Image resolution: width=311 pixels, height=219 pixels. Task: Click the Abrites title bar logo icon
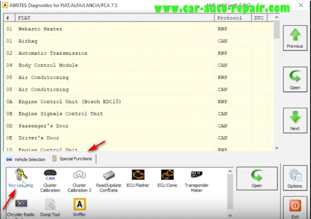(5, 5)
